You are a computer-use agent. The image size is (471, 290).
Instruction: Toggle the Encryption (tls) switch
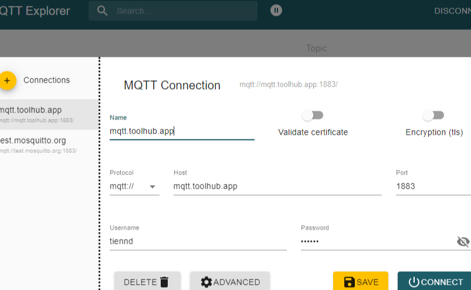[433, 115]
